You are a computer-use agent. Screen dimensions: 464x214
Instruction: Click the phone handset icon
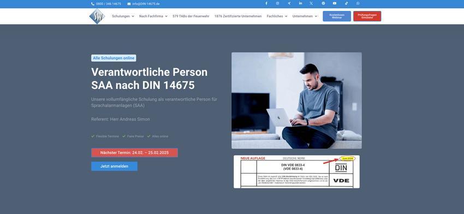point(93,4)
